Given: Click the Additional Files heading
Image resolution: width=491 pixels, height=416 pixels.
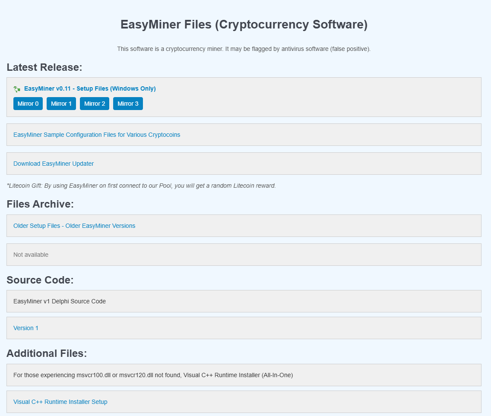Looking at the screenshot, I should click(x=47, y=353).
